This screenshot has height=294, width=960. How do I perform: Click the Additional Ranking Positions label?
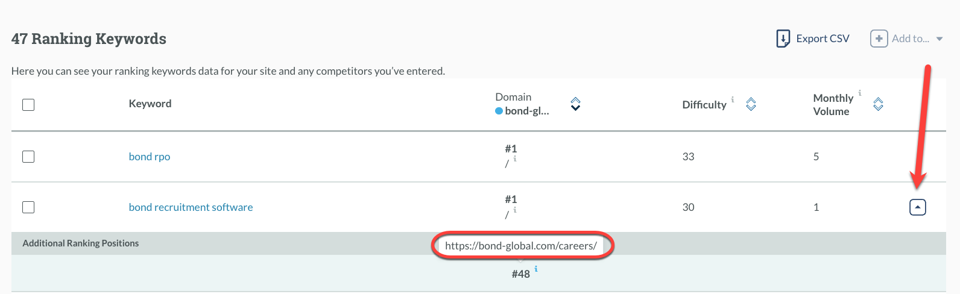click(81, 243)
